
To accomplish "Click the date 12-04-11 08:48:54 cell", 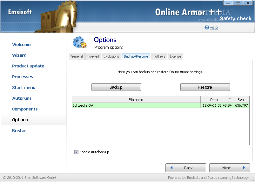I will (x=217, y=105).
